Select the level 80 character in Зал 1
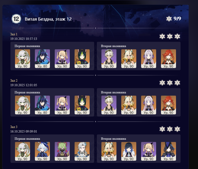The width and height of the screenshot is (198, 169). coord(42,59)
